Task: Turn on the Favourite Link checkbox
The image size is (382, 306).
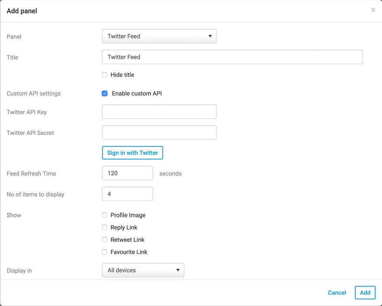Action: [x=104, y=252]
